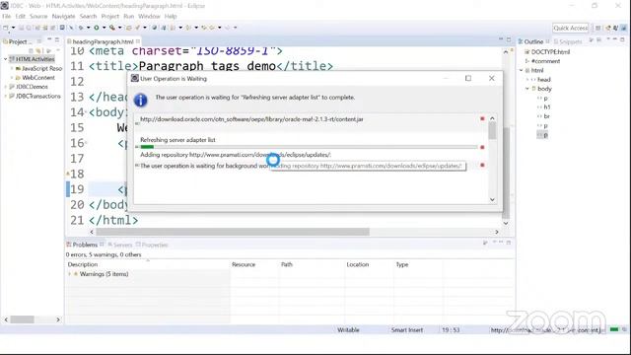Click the job list vertical scrollbar thumb
This screenshot has height=355, width=631.
point(492,130)
